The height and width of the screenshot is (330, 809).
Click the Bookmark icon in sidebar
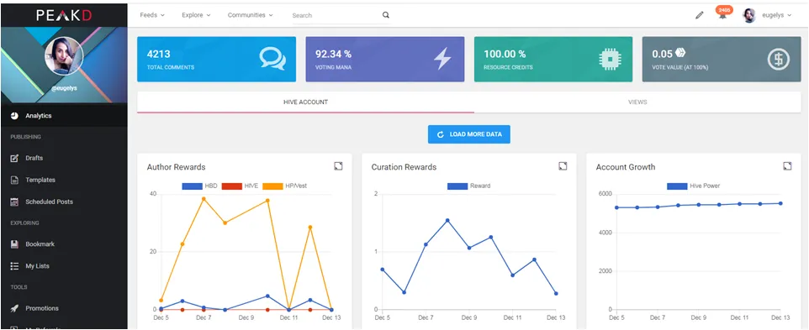coord(14,244)
